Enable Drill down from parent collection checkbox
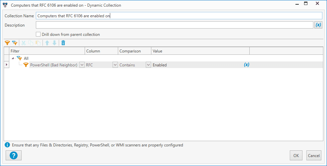The width and height of the screenshot is (327, 166). click(x=38, y=34)
